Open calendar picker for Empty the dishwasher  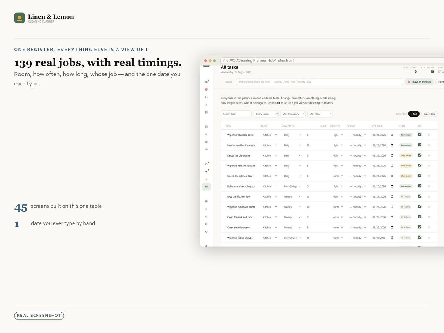tap(392, 155)
